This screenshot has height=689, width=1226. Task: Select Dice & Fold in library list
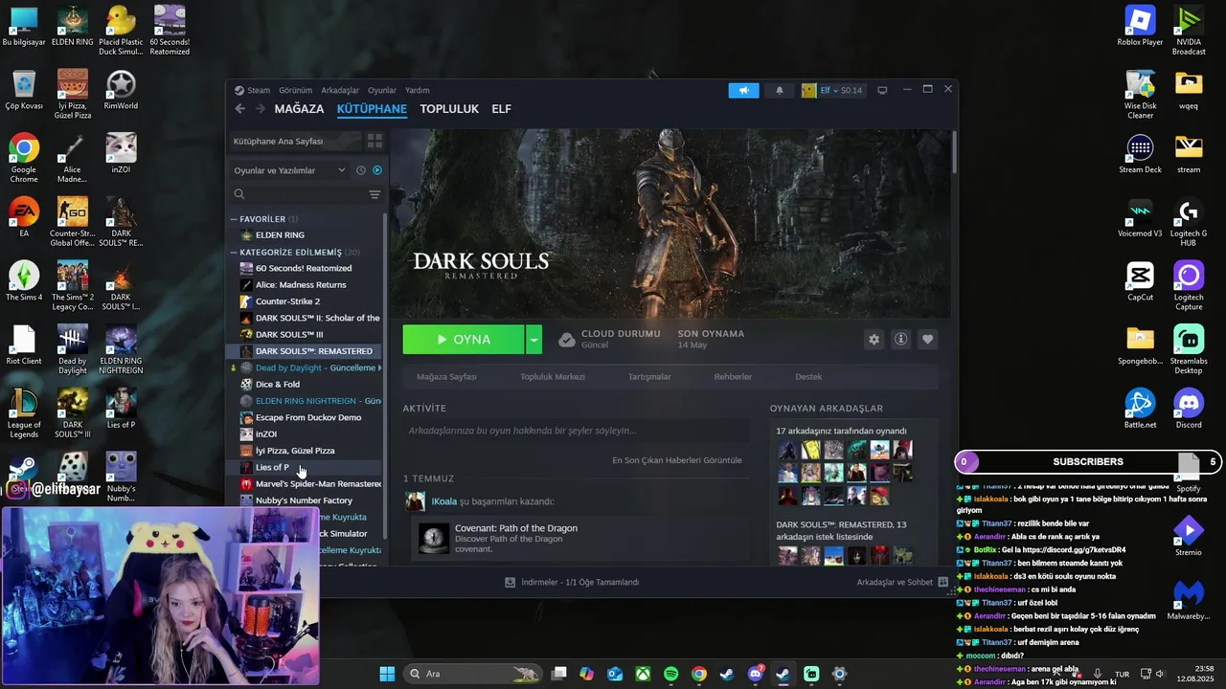pyautogui.click(x=305, y=385)
